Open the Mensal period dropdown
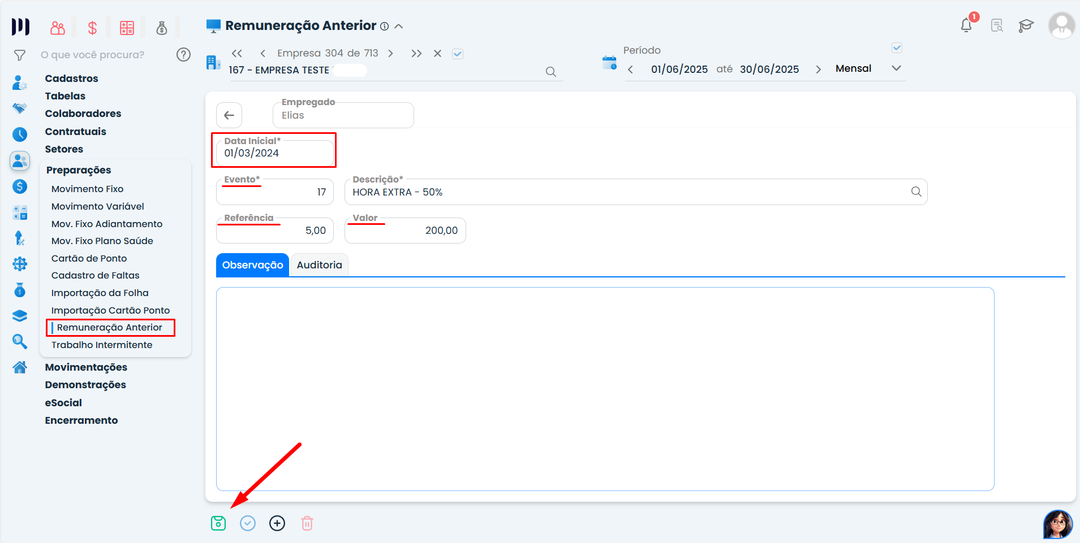Image resolution: width=1080 pixels, height=543 pixels. point(896,68)
